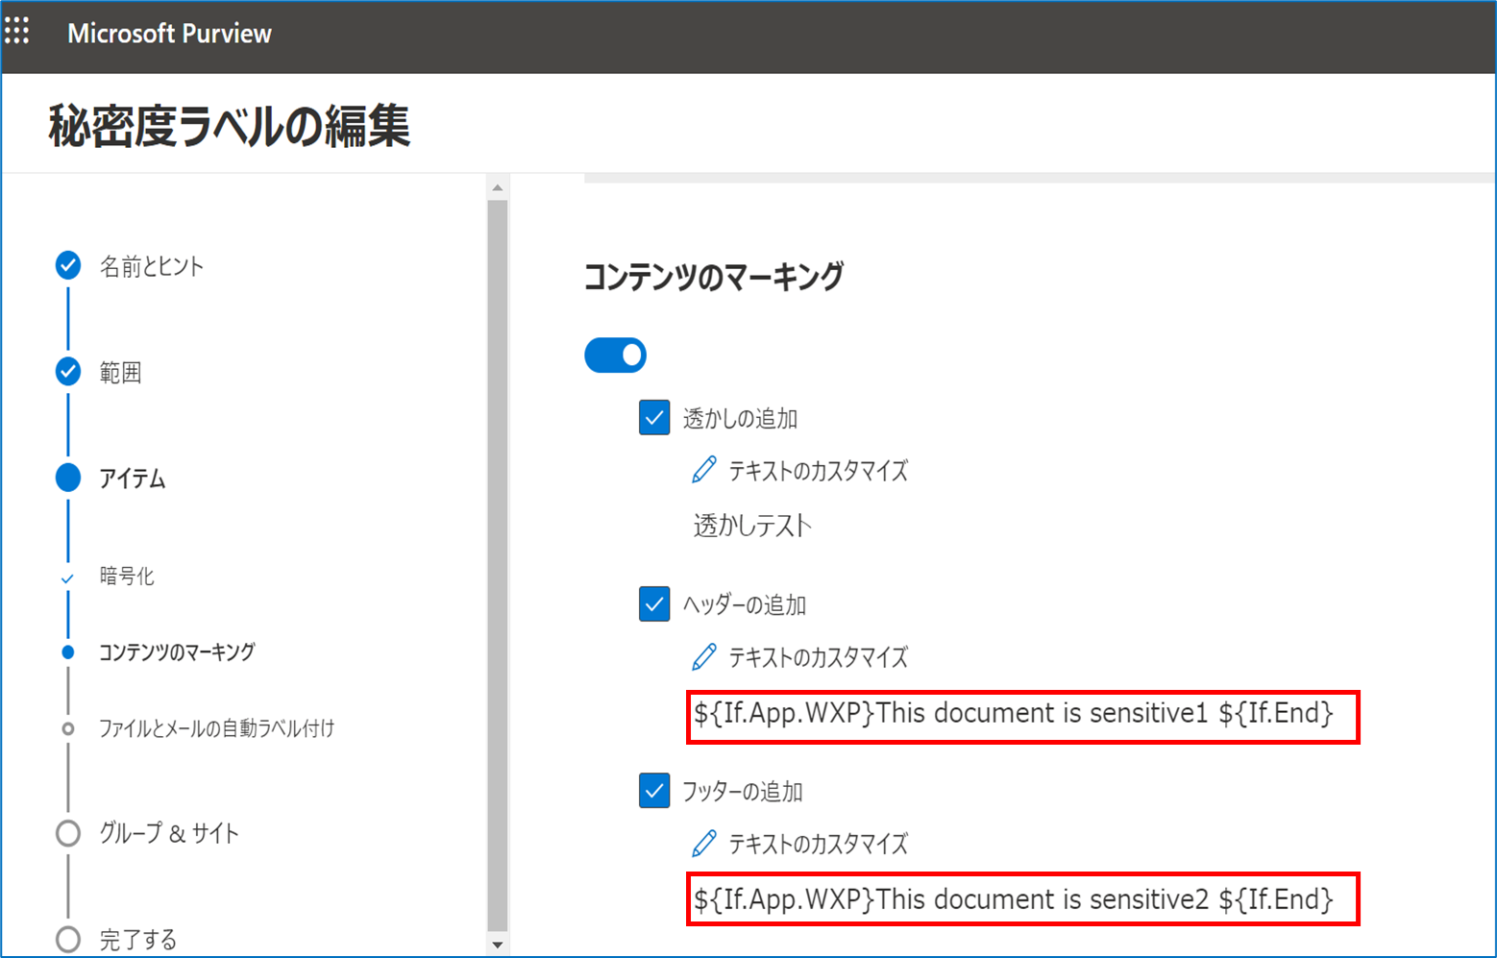Image resolution: width=1497 pixels, height=958 pixels.
Task: Click the グループ & サイト step circle
Action: coord(68,833)
